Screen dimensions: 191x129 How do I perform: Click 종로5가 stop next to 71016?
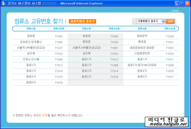[86, 76]
